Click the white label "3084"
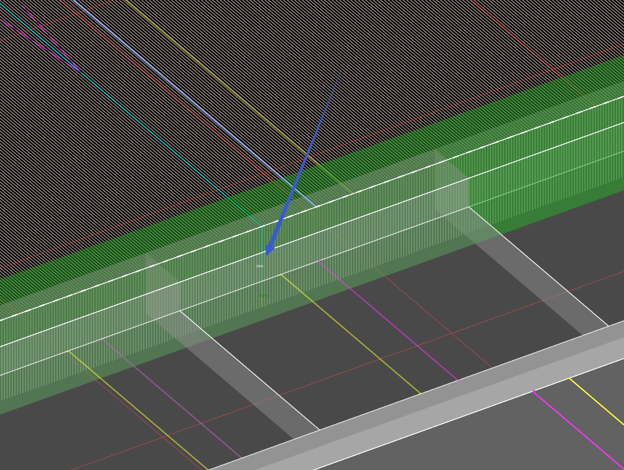 coord(259,266)
